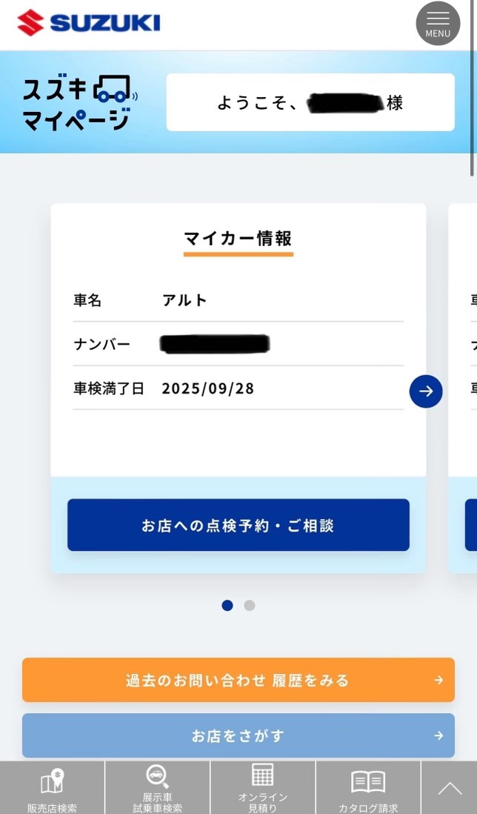
Task: Click お店への点検予約・ご相談 button
Action: pos(238,525)
